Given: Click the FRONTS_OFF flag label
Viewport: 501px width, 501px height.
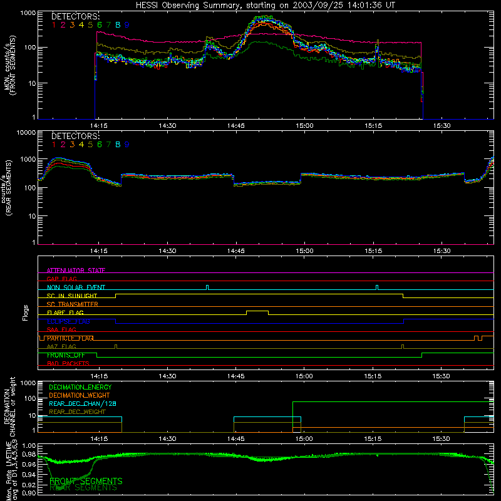Looking at the screenshot, I should (66, 355).
